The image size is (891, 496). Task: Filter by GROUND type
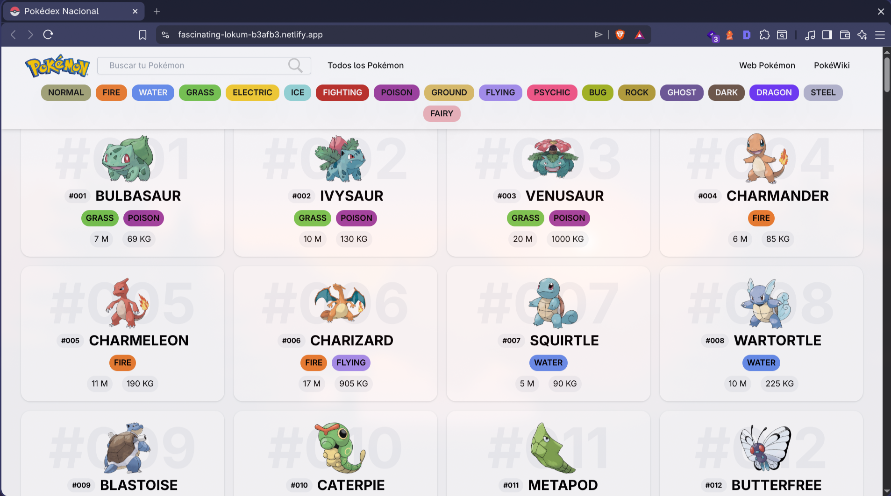449,92
